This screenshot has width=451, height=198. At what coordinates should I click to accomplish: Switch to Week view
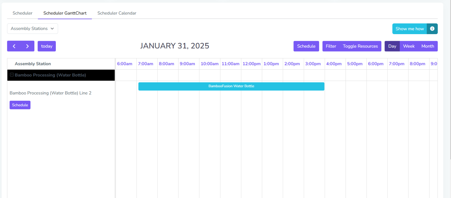(409, 46)
